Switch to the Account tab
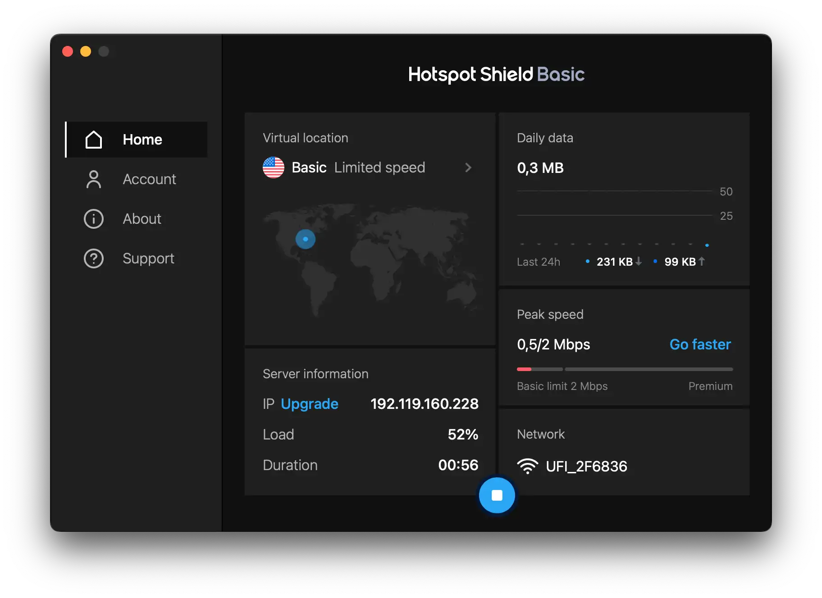822x598 pixels. click(x=149, y=179)
